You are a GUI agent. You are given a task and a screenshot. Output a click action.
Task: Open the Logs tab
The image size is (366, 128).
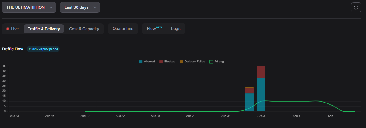[176, 29]
